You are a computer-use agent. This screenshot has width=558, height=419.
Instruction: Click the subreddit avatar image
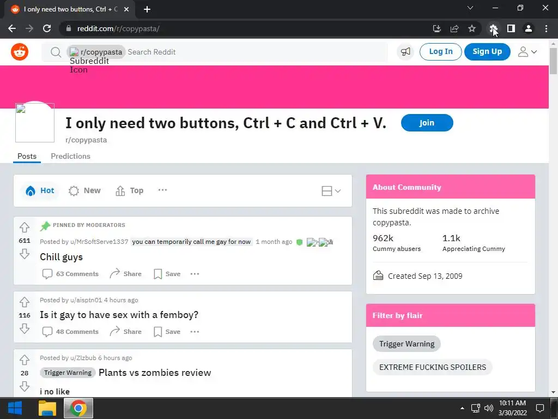(35, 123)
